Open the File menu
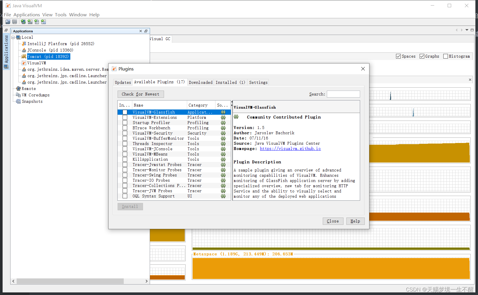Viewport: 478px width, 295px height. tap(7, 15)
